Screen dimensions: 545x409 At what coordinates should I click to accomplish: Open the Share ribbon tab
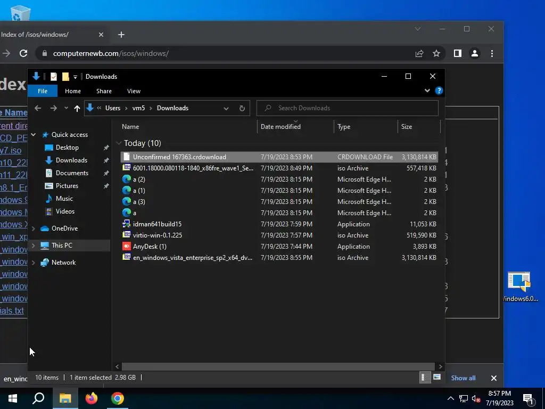pyautogui.click(x=104, y=91)
